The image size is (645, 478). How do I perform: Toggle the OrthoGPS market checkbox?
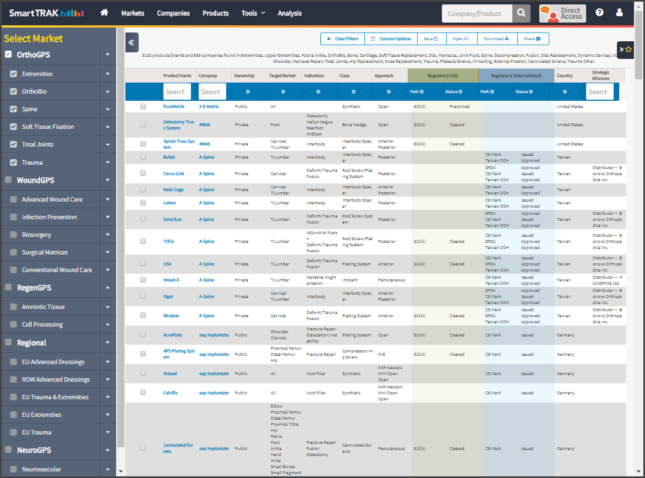coord(8,55)
